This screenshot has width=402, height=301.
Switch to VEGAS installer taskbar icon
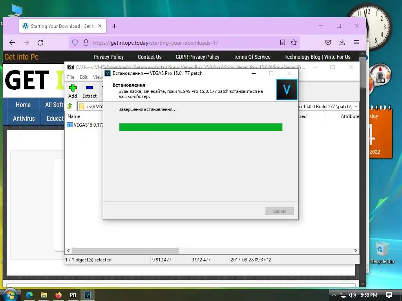coord(88,295)
